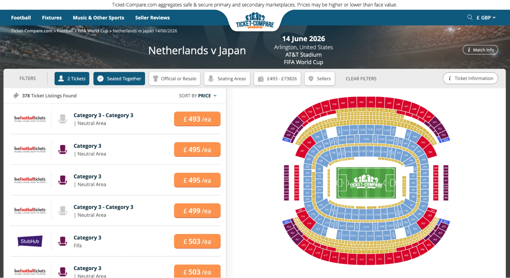Image resolution: width=510 pixels, height=278 pixels.
Task: Select section 221 on the stadium map
Action: (x=307, y=193)
